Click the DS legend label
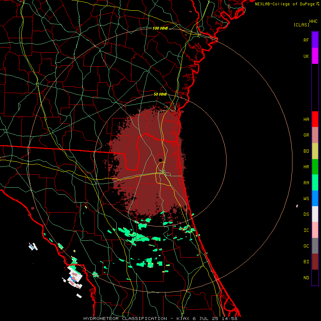This screenshot has height=321, width=321. tap(306, 214)
